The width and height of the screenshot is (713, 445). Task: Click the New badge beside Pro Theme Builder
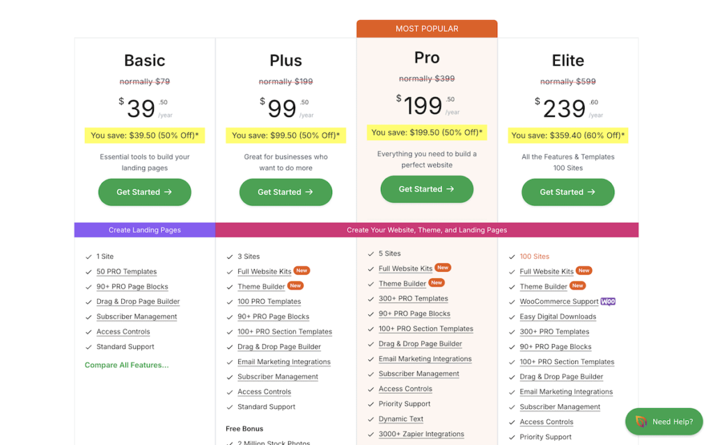click(437, 283)
